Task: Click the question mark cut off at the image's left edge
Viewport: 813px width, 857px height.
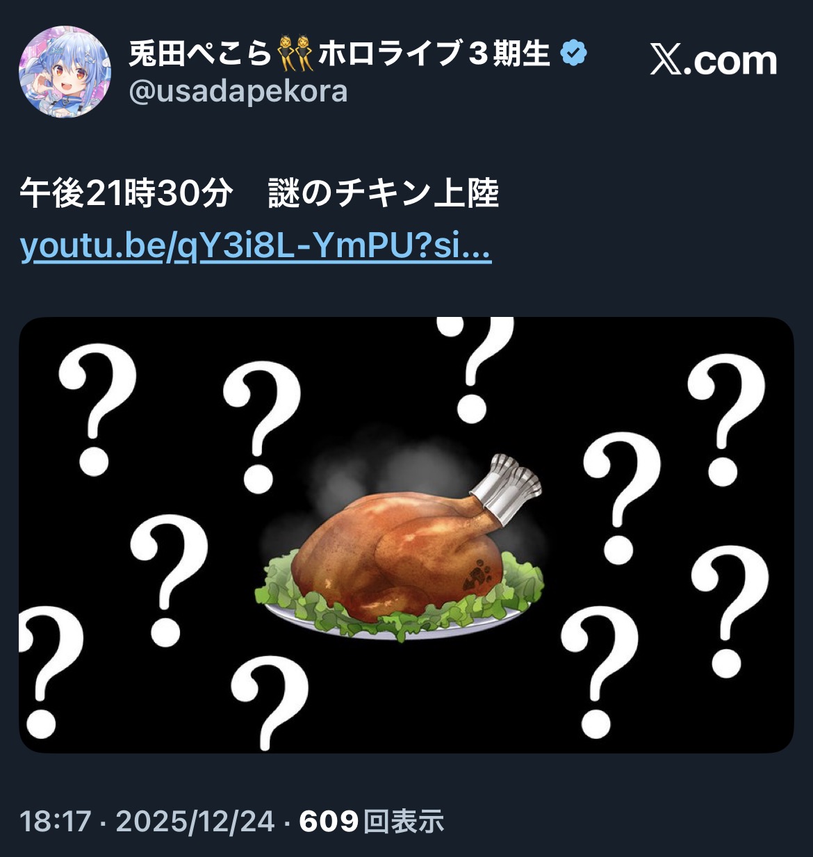Action: pos(49,671)
